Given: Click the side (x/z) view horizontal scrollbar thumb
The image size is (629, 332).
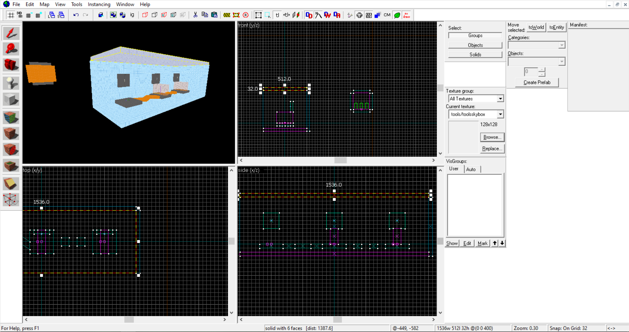Looking at the screenshot, I should [x=337, y=320].
